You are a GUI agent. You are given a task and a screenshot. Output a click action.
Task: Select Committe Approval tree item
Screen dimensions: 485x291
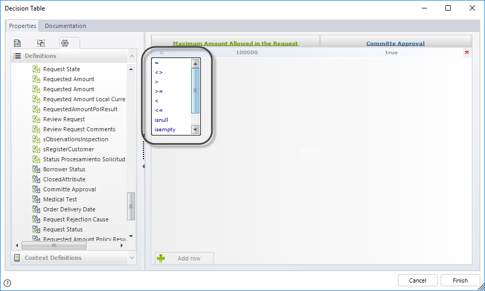[x=70, y=189]
